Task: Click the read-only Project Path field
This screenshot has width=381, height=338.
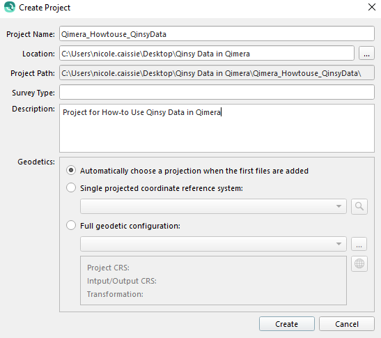Action: point(217,72)
